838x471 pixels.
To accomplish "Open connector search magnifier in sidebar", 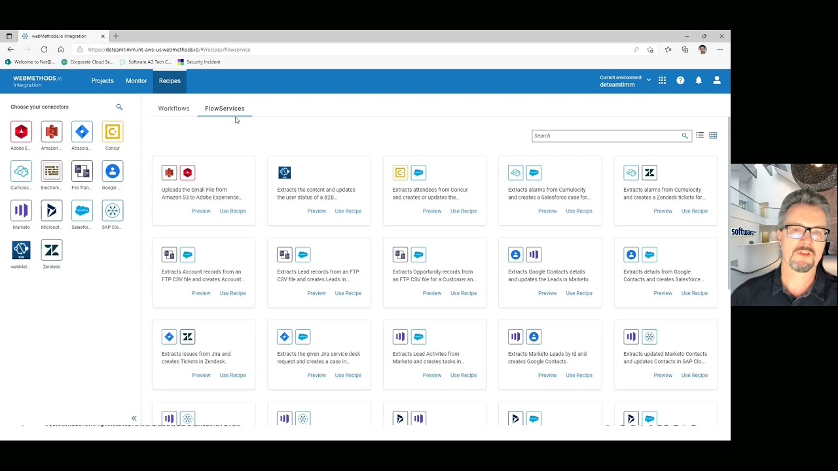I will click(x=119, y=107).
